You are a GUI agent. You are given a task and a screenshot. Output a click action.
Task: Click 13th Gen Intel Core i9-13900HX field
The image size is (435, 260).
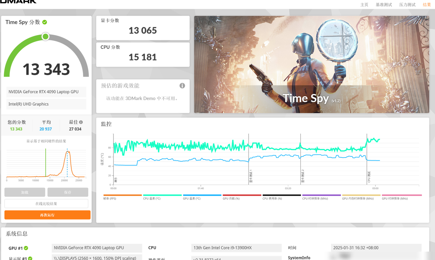(236, 248)
